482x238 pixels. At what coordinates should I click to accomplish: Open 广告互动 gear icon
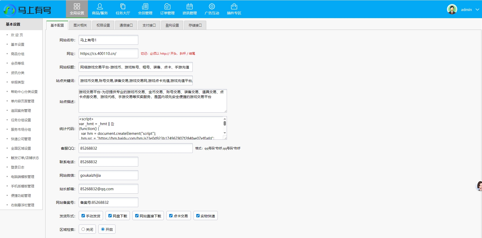[x=212, y=6]
